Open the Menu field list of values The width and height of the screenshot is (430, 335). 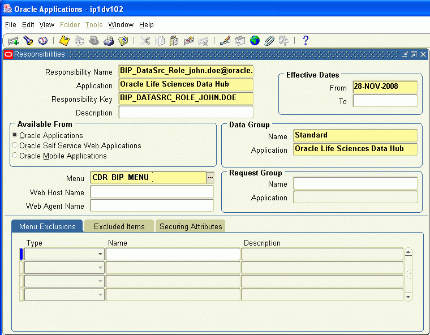[210, 178]
